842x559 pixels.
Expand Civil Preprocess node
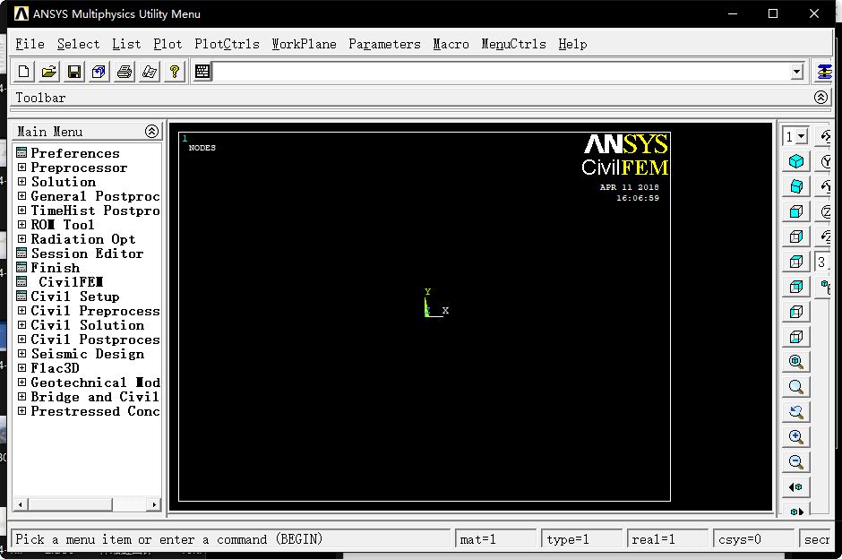[21, 310]
